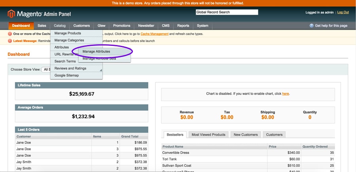356x172 pixels.
Task: Click the Quantity 0 value
Action: click(310, 117)
